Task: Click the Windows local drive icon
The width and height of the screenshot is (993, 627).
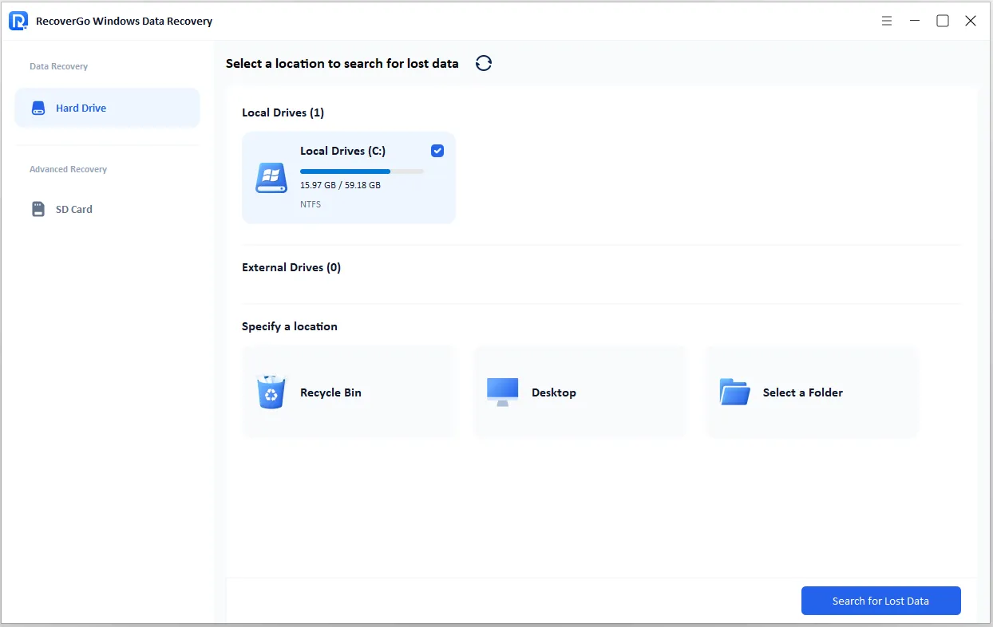Action: [271, 177]
